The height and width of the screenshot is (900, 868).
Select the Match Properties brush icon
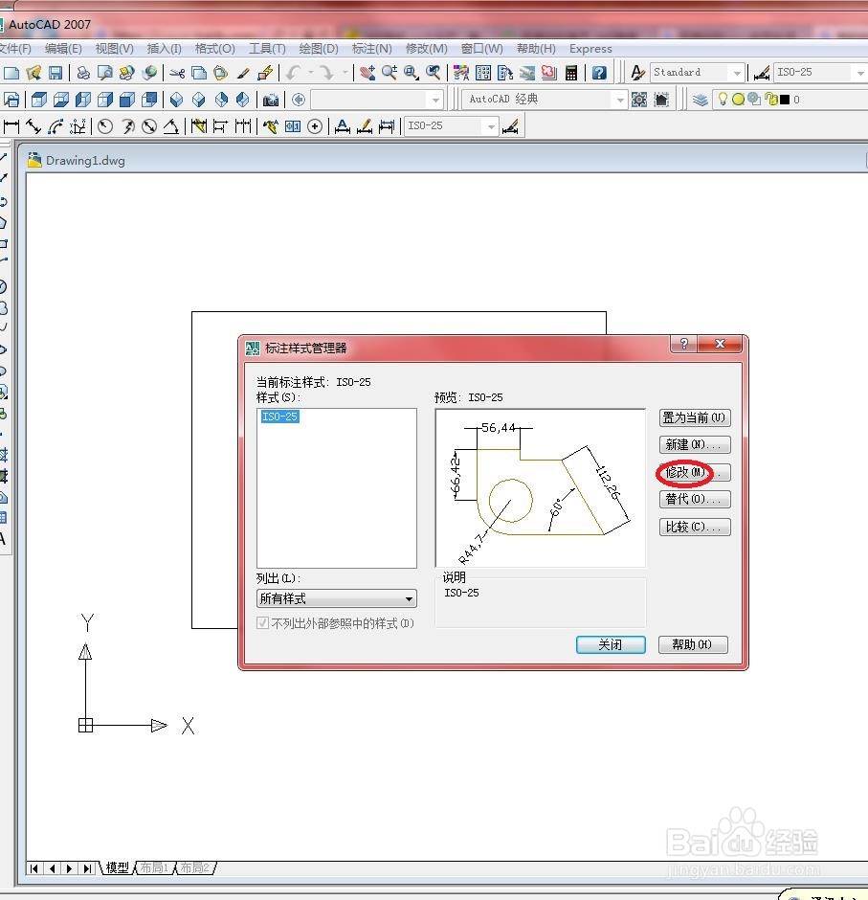pyautogui.click(x=243, y=73)
